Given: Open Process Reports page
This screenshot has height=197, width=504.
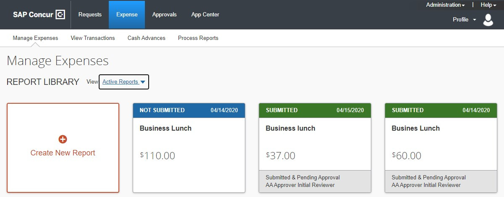Looking at the screenshot, I should point(198,38).
